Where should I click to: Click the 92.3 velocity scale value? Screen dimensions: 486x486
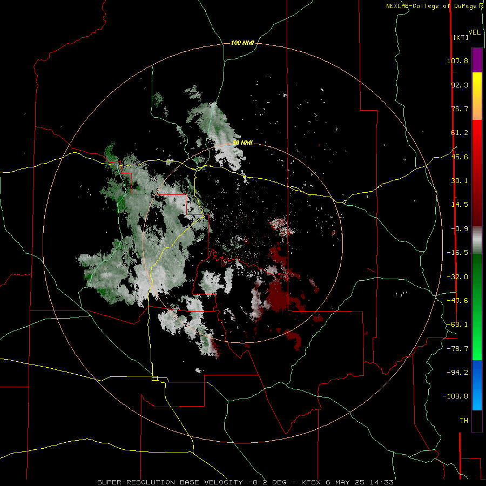pos(460,85)
